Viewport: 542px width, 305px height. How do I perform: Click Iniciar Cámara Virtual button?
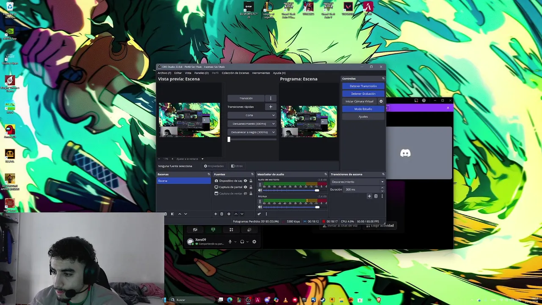[x=359, y=101]
